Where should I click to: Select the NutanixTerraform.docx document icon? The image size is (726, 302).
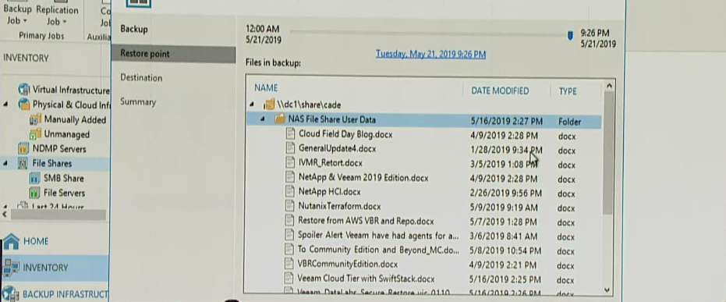coord(290,206)
